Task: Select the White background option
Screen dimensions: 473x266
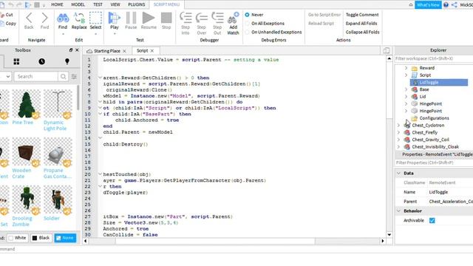Action: click(18, 238)
